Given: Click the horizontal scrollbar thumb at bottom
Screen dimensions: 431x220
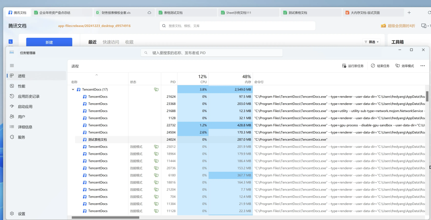Looking at the screenshot, I should point(105,218).
